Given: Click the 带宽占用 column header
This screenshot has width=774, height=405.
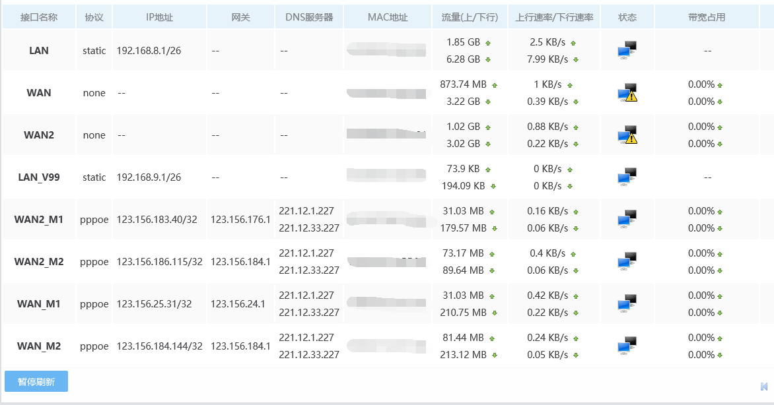Looking at the screenshot, I should 707,17.
